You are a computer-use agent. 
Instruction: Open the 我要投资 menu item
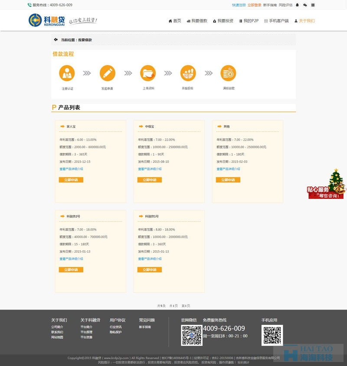tap(223, 21)
